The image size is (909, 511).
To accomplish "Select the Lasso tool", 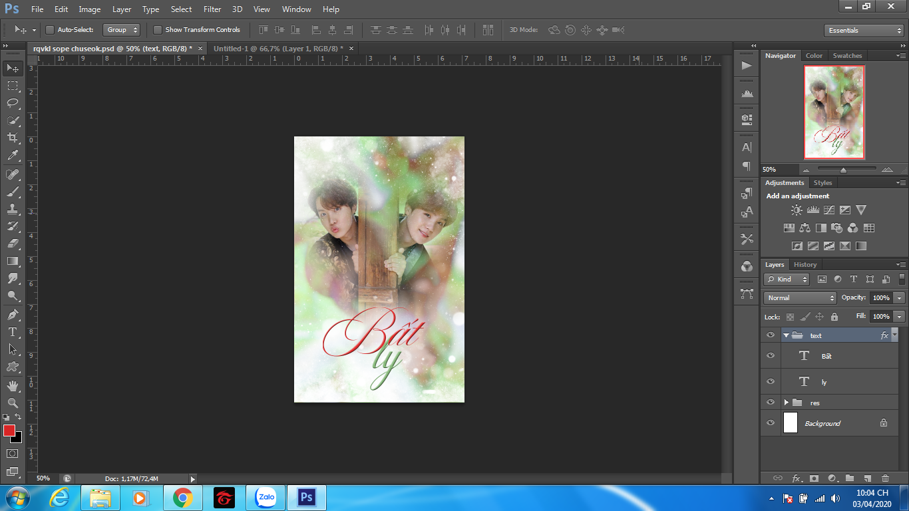I will tap(13, 103).
